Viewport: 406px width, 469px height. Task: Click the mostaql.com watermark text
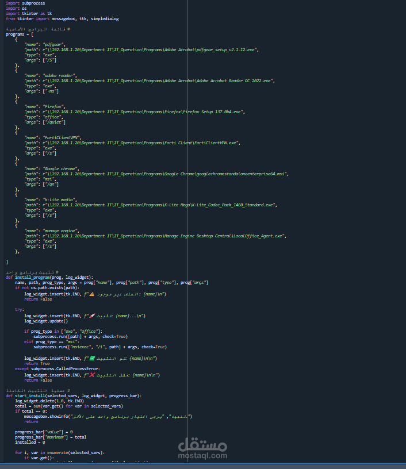click(202, 456)
